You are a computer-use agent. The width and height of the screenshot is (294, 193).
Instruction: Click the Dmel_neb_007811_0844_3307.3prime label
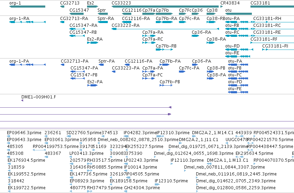tap(225, 168)
